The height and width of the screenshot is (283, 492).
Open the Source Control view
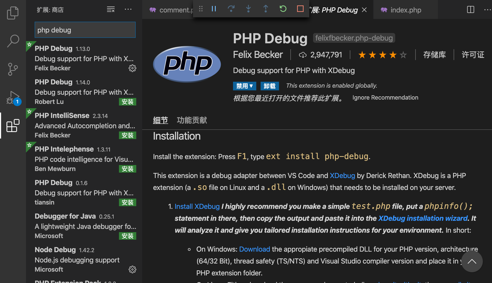tap(13, 69)
